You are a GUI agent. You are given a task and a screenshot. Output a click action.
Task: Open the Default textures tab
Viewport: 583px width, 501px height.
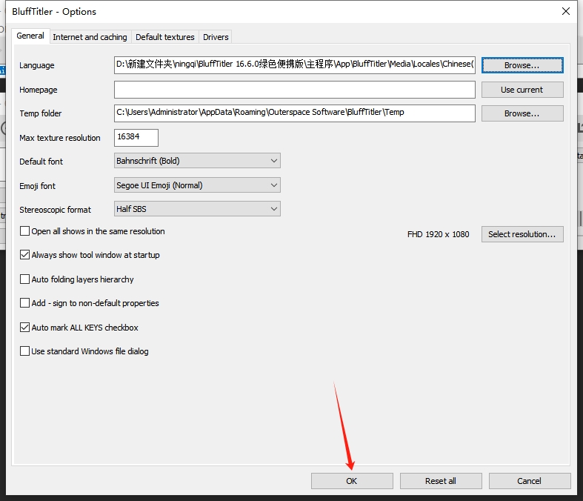click(164, 37)
